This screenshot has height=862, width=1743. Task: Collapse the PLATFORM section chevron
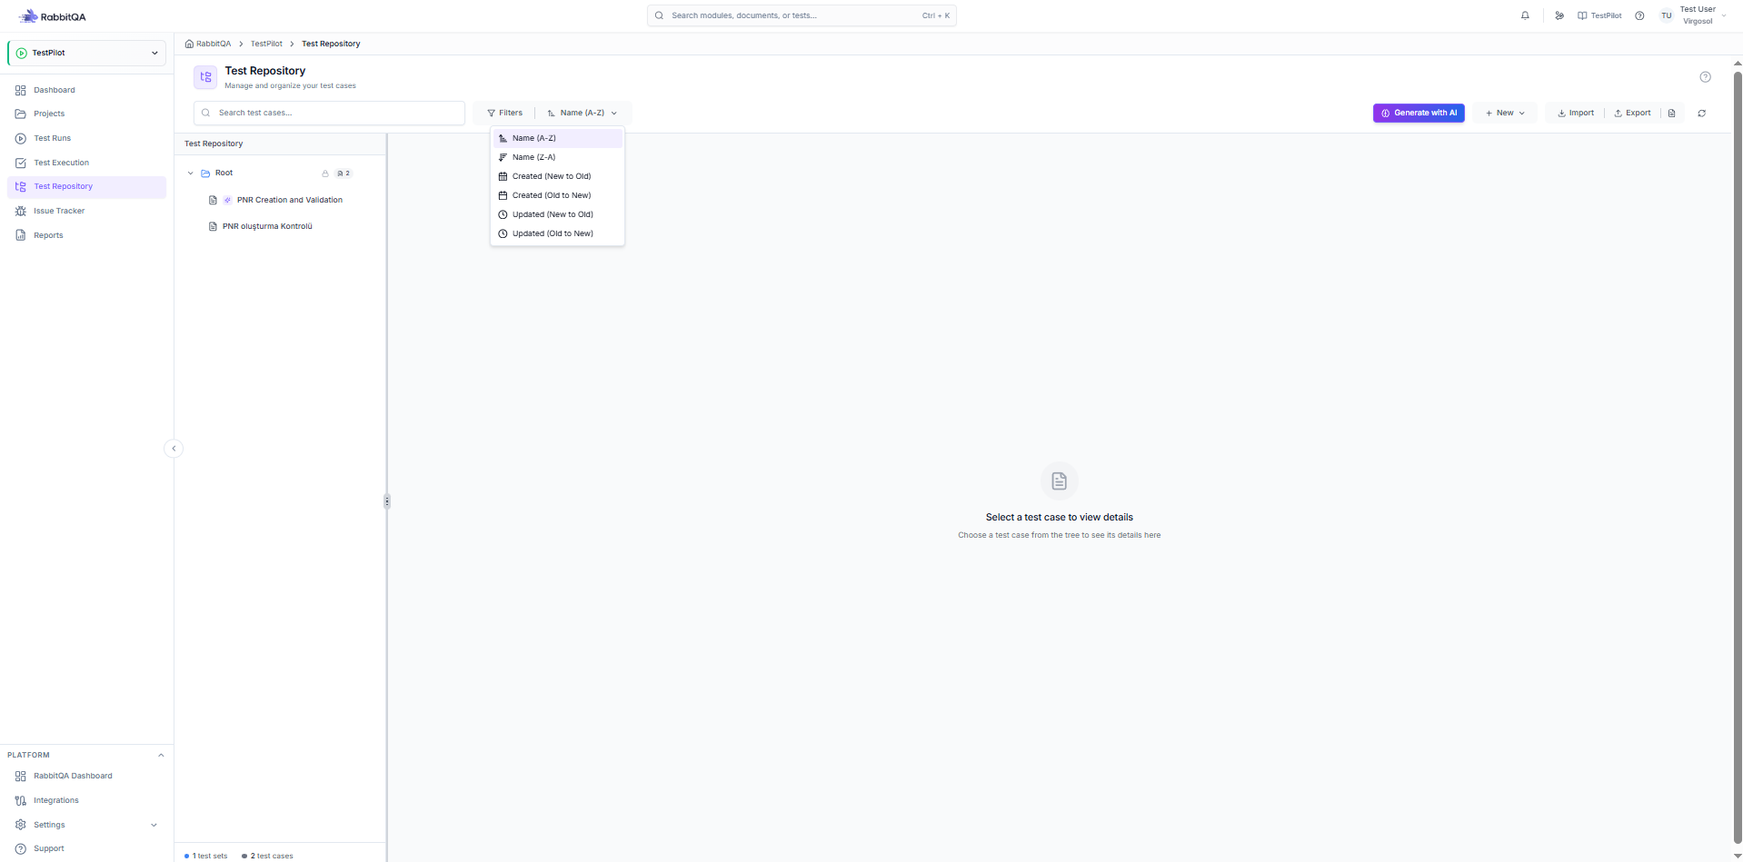coord(161,755)
